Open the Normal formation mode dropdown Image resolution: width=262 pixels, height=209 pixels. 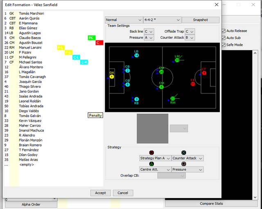(x=124, y=20)
